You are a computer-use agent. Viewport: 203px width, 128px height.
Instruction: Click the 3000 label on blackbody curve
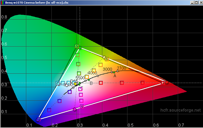coord(107,69)
